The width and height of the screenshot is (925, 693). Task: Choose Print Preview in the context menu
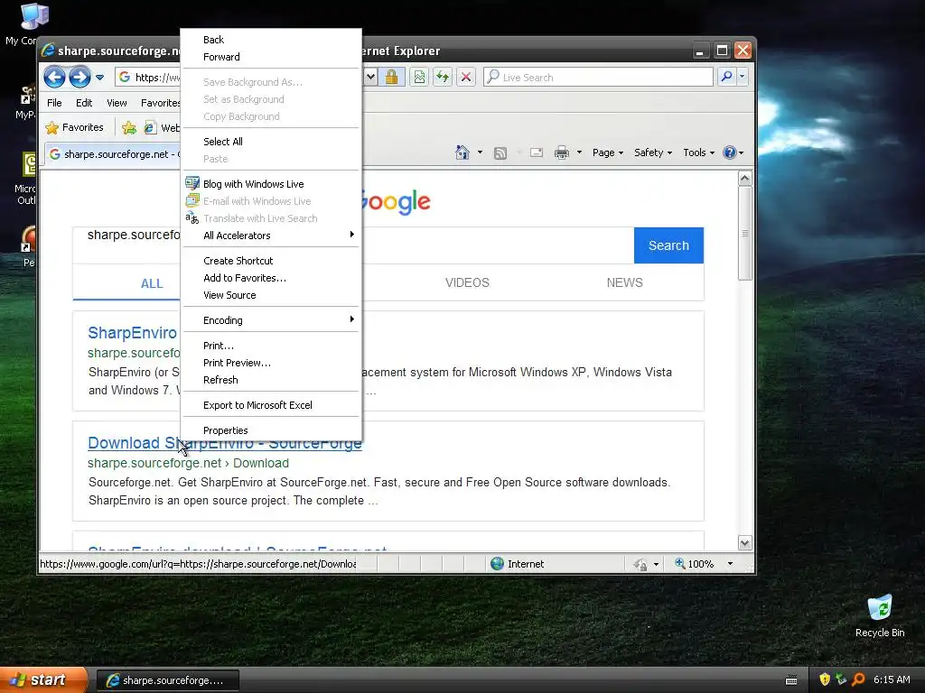point(271,363)
